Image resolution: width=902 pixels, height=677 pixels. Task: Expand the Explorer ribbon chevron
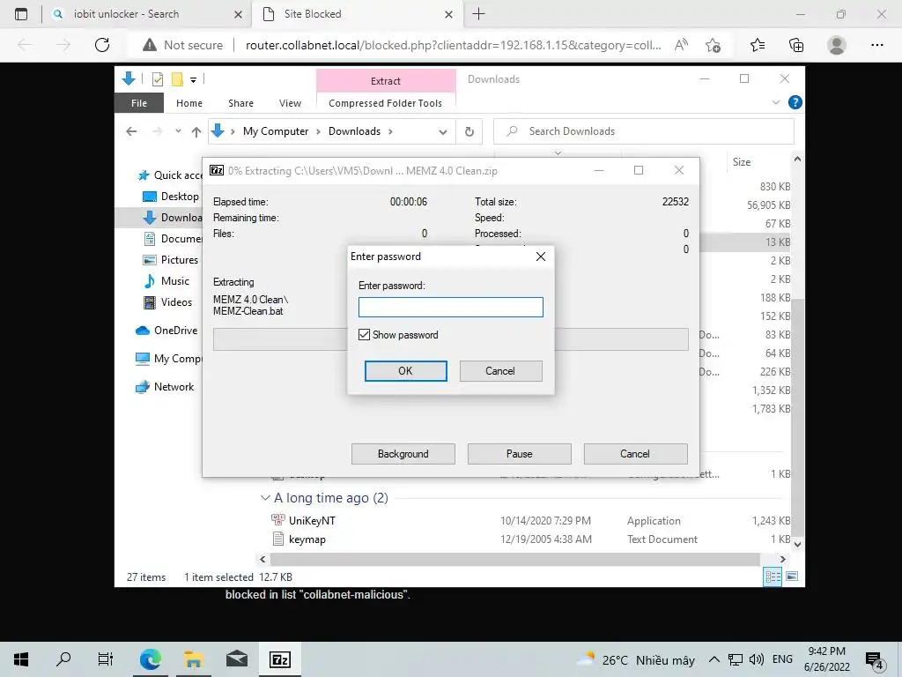point(775,102)
